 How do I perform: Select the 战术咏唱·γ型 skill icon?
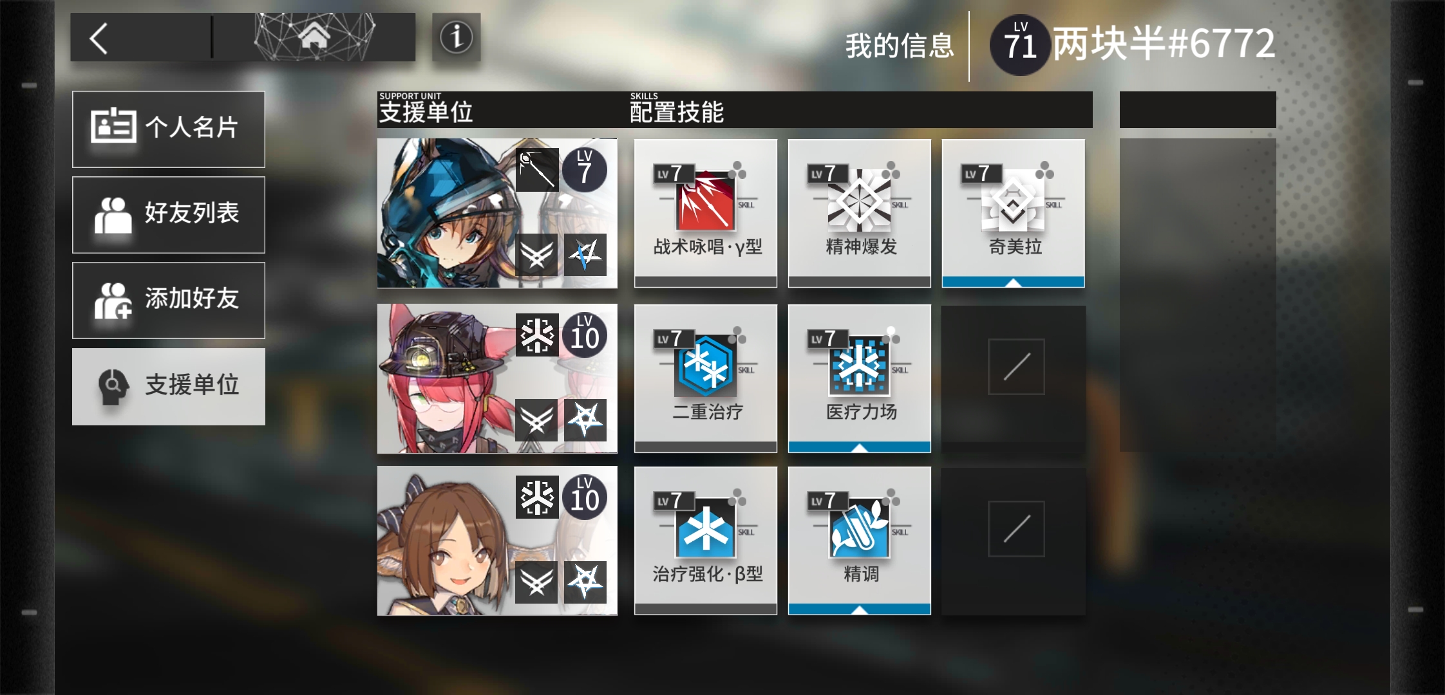pos(705,201)
